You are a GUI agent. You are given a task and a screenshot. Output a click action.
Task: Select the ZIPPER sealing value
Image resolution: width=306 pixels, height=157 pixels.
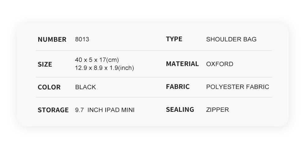click(x=218, y=110)
